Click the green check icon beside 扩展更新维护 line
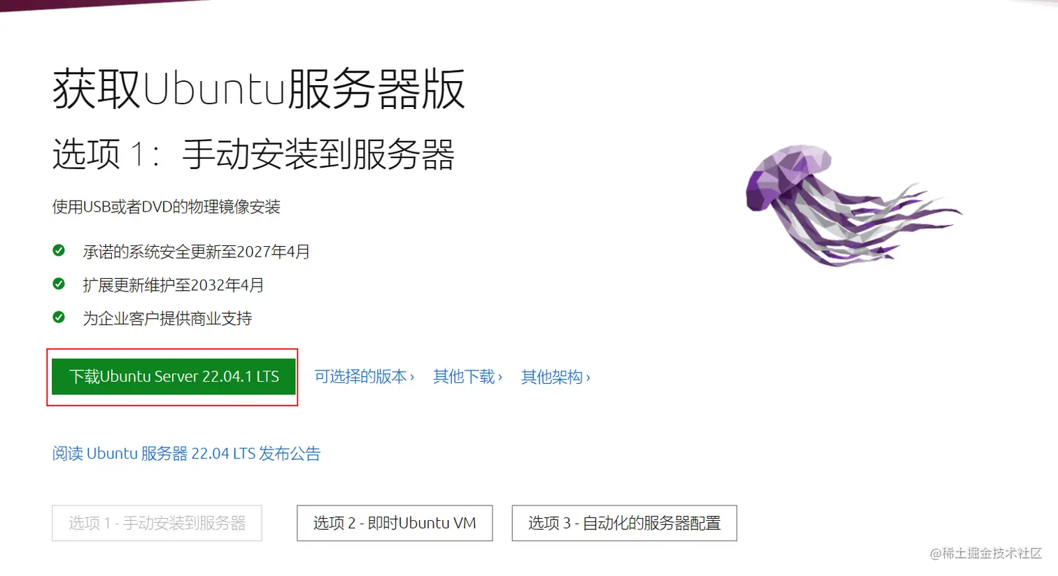The width and height of the screenshot is (1058, 576). pos(59,284)
